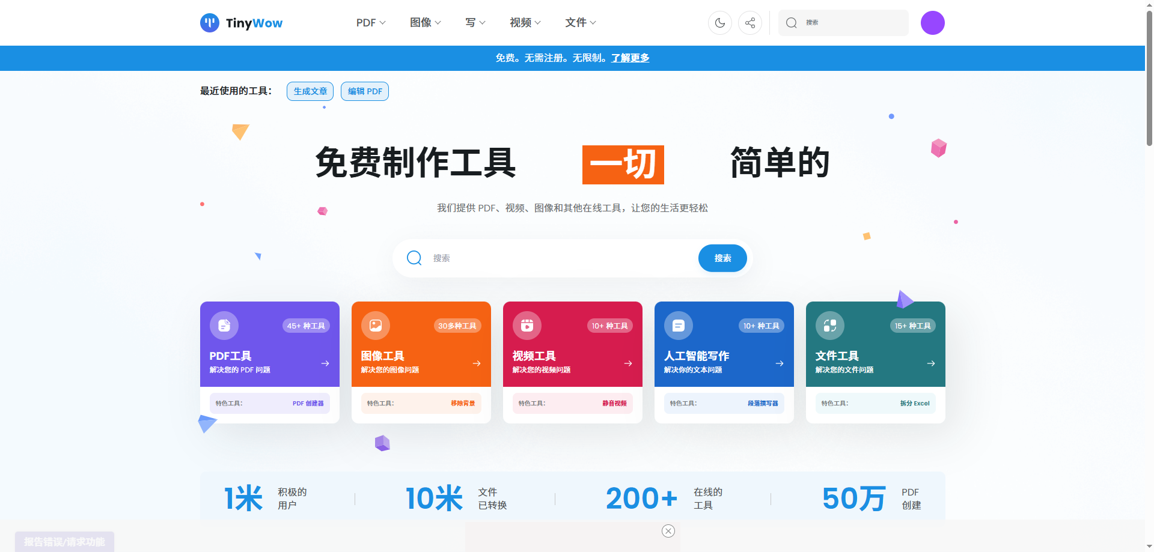Click the TinyWow logo icon
Screen dimensions: 1154x552
(210, 23)
